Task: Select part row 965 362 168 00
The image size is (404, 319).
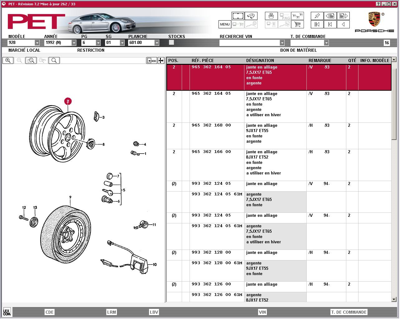Action: [279, 136]
